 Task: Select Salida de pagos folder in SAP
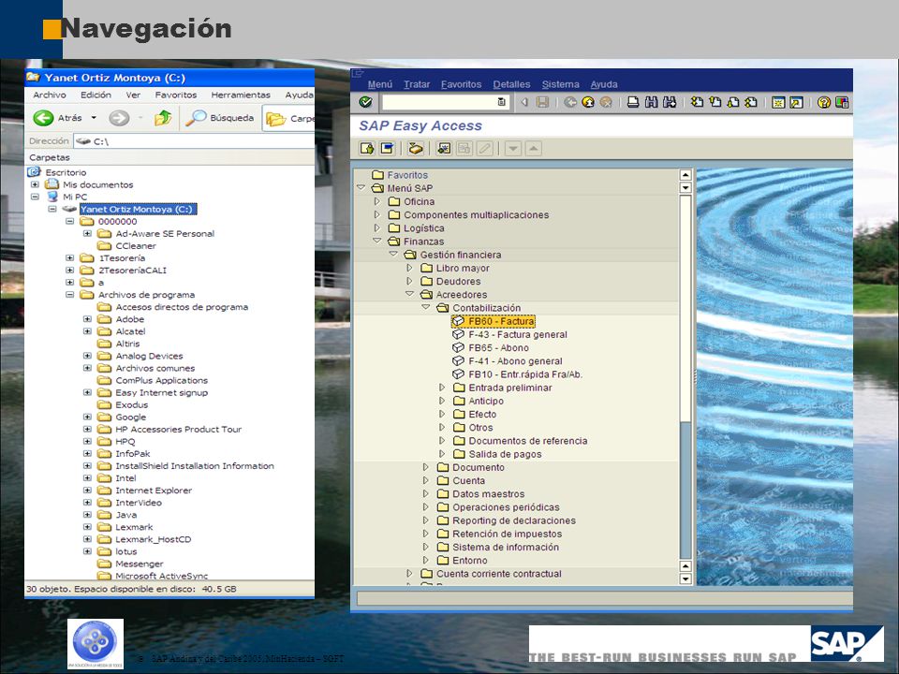(x=505, y=454)
